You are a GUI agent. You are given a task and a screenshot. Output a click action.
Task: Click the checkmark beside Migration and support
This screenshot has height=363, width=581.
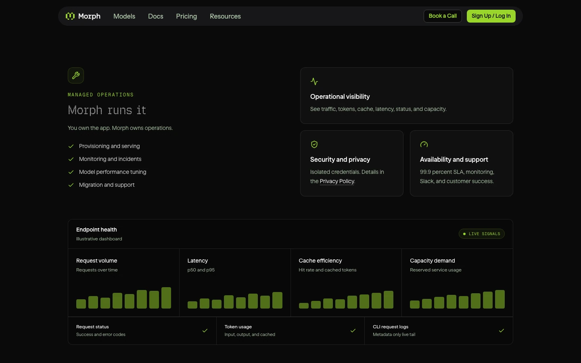71,185
